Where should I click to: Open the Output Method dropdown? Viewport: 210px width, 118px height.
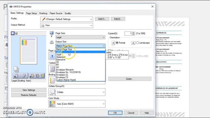coord(67,26)
